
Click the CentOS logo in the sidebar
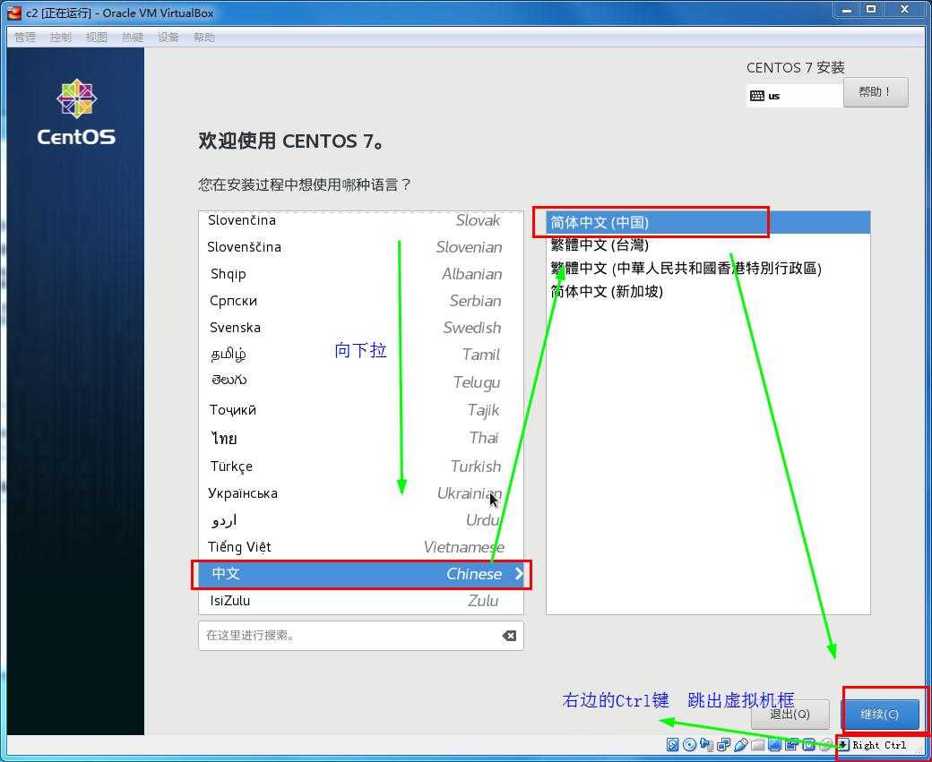[x=77, y=112]
